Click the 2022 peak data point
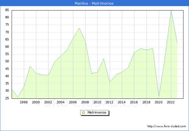Viewport: 189px width, 131px height. pyautogui.click(x=171, y=10)
